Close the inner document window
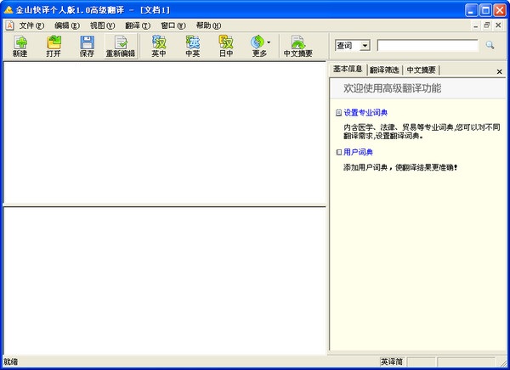The height and width of the screenshot is (370, 510). tap(498, 25)
